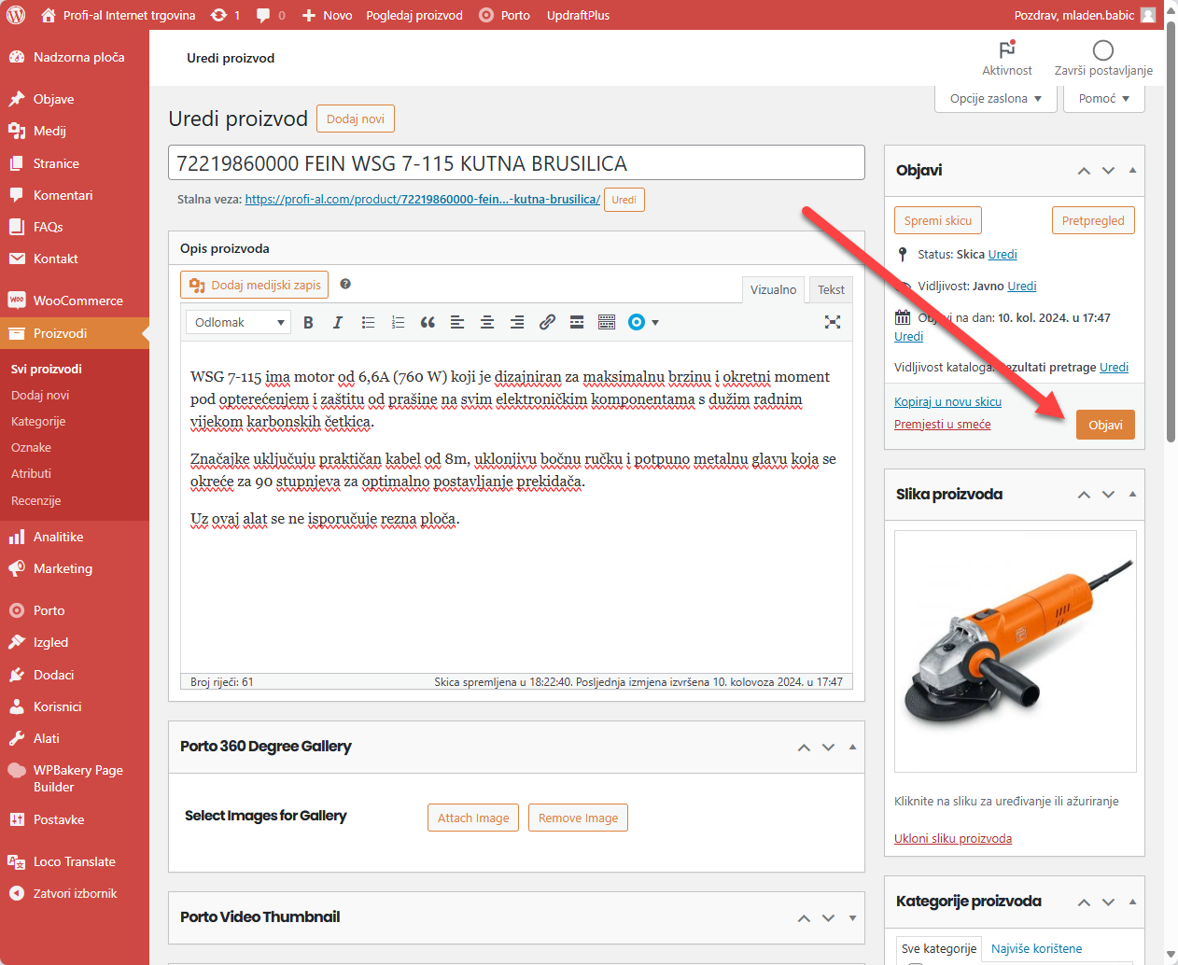Collapse the Objavi panel
The height and width of the screenshot is (965, 1178).
click(1132, 171)
